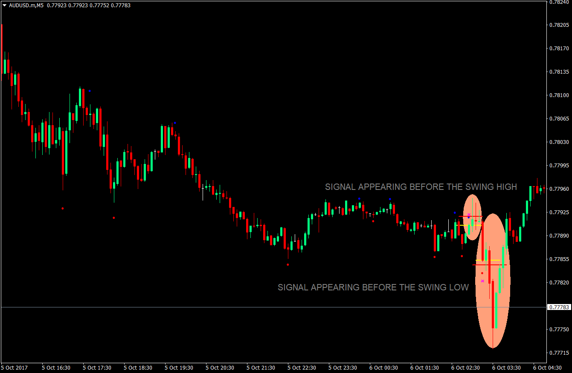The height and width of the screenshot is (373, 572).
Task: Select the 'SIGNAL APPEARING BEFORE THE SWING HIGH' label
Action: click(421, 187)
